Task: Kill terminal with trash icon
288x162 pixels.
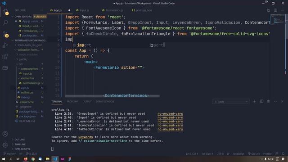Action: pyautogui.click(x=268, y=101)
